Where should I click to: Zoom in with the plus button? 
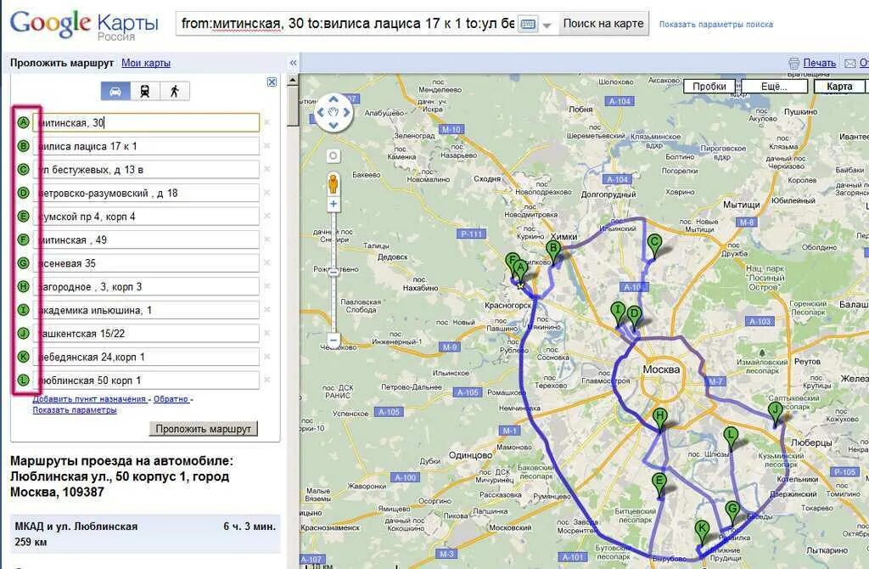click(333, 204)
